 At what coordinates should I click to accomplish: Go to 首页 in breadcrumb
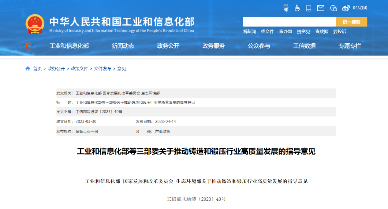click(37, 69)
